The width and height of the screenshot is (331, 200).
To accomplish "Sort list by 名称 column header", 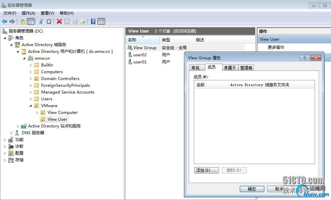I will tap(143, 40).
